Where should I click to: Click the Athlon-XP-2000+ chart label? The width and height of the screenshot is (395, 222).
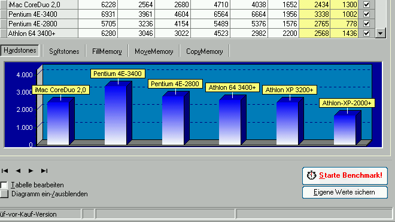(x=347, y=103)
